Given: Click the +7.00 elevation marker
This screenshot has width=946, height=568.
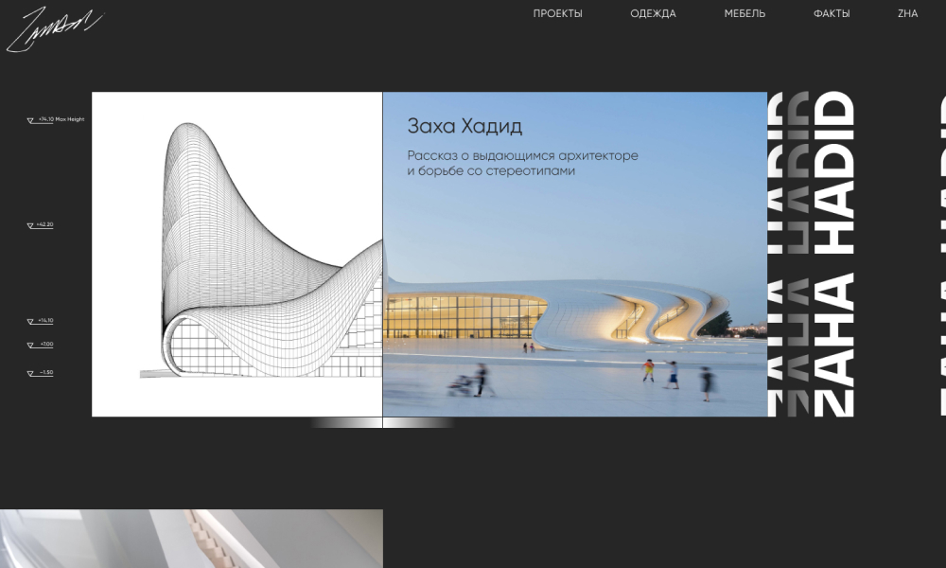Looking at the screenshot, I should click(x=41, y=345).
